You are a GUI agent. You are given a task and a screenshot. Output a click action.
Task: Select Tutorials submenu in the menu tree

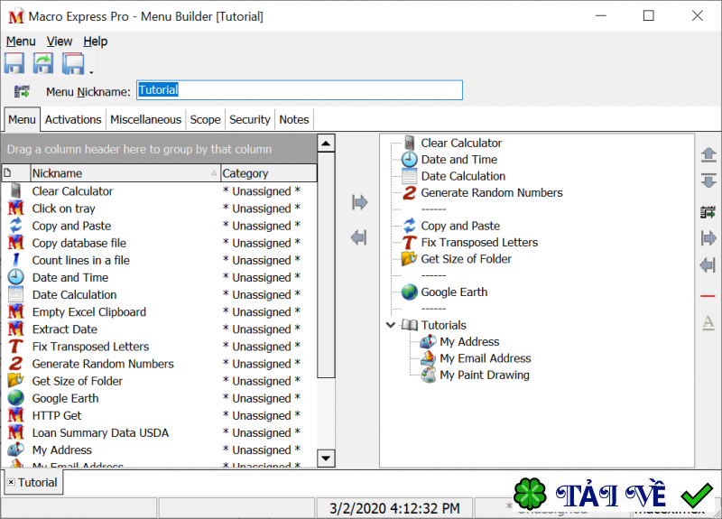pyautogui.click(x=443, y=325)
